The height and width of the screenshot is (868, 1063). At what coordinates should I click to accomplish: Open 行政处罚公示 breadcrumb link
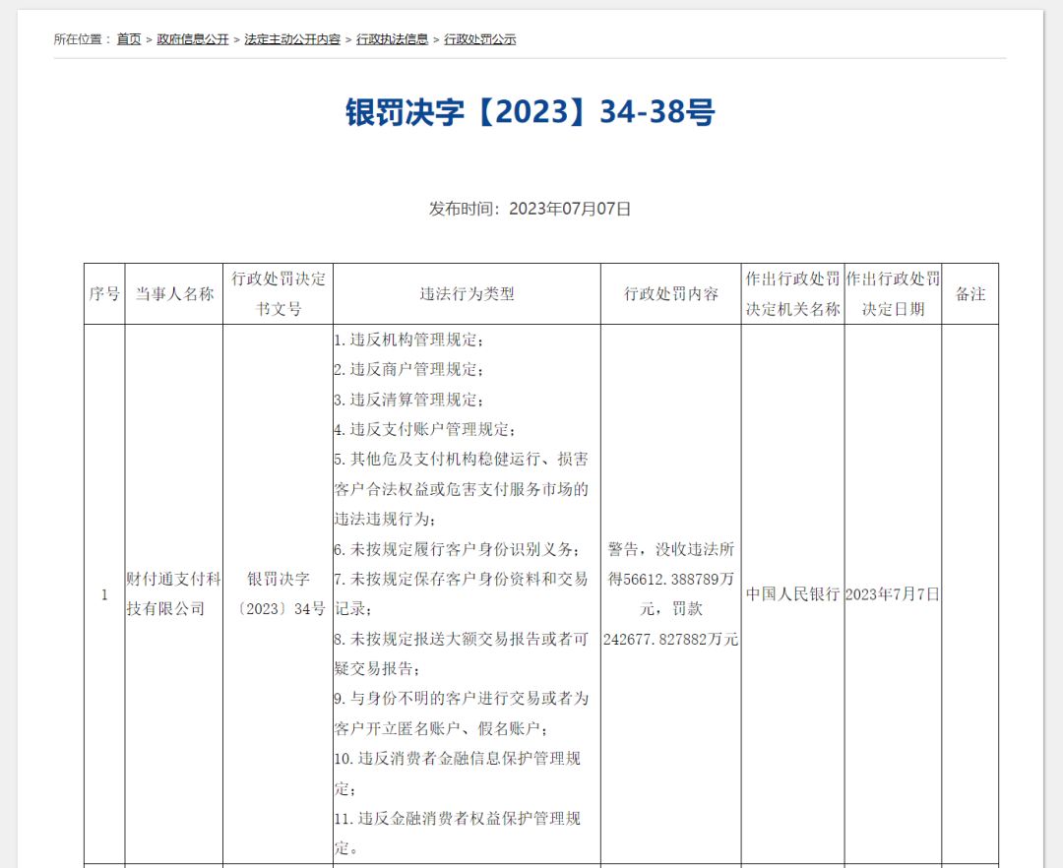tap(480, 39)
